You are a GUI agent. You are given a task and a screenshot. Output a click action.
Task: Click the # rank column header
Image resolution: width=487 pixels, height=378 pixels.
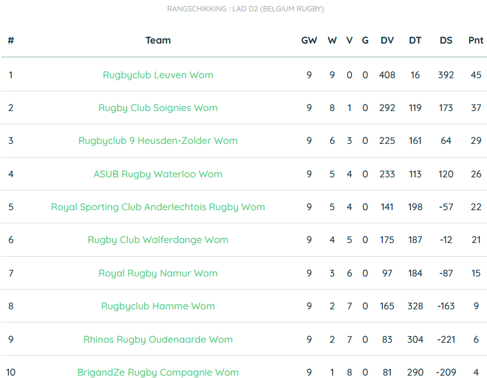pos(11,41)
